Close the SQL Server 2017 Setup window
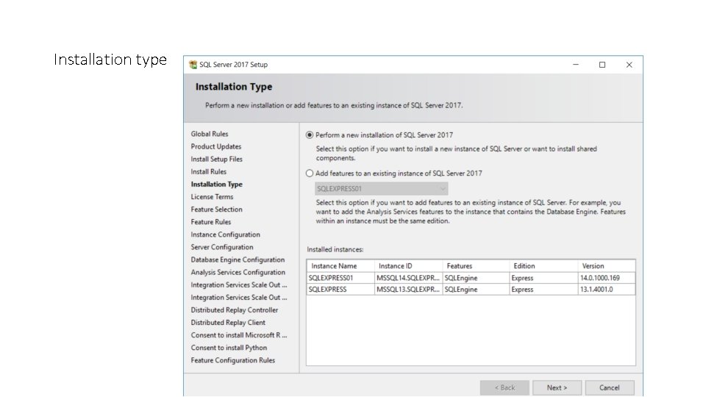This screenshot has width=706, height=397. point(629,65)
